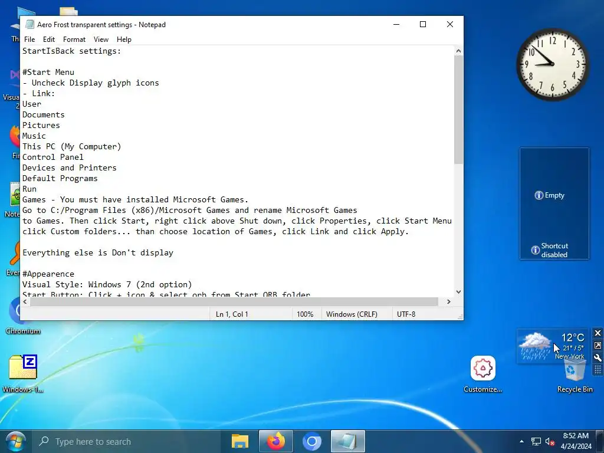
Task: Close the weather gadget
Action: tap(598, 333)
